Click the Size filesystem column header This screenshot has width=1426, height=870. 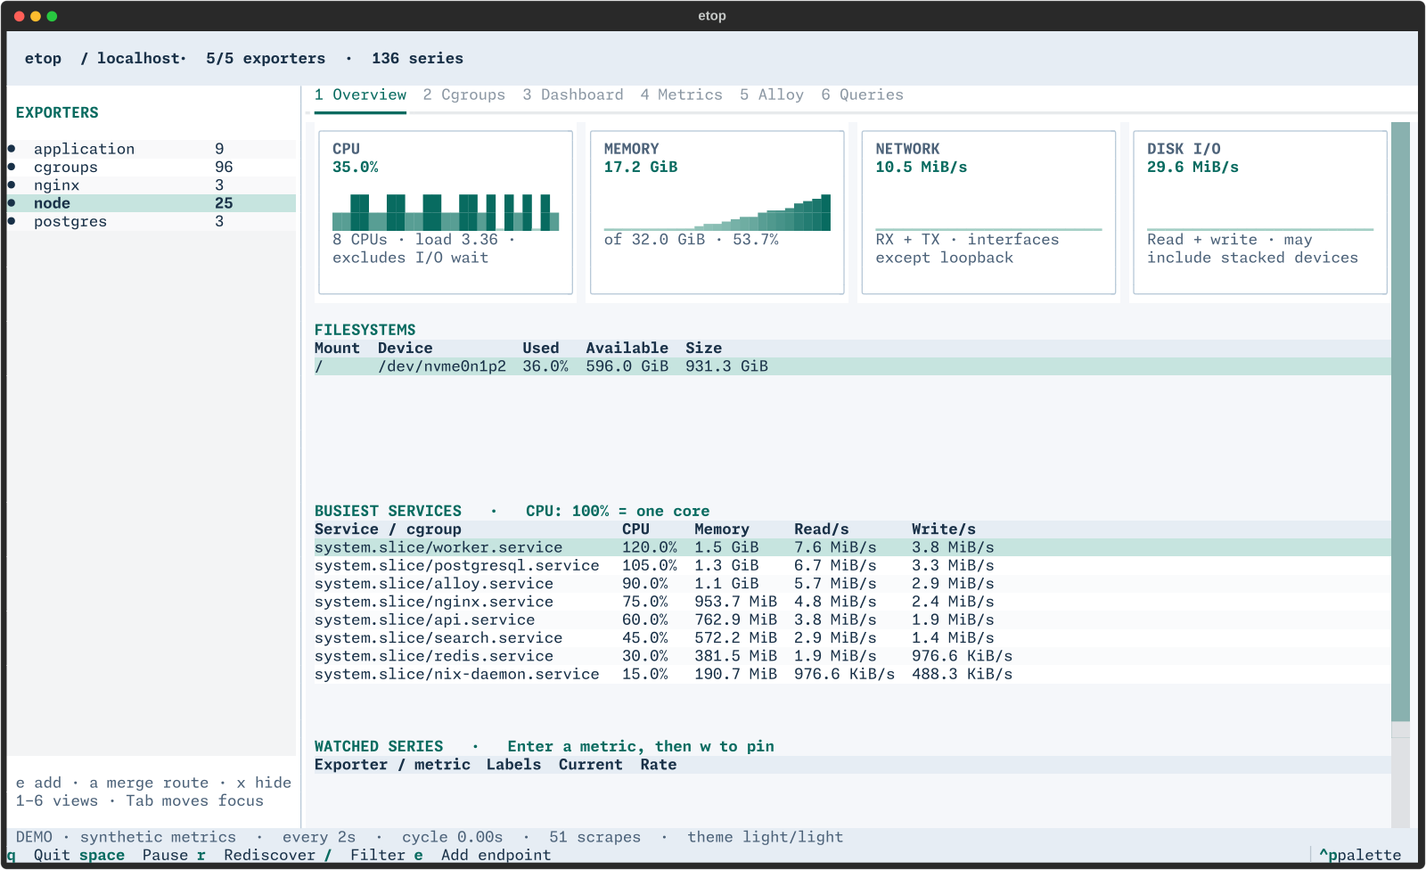tap(704, 349)
